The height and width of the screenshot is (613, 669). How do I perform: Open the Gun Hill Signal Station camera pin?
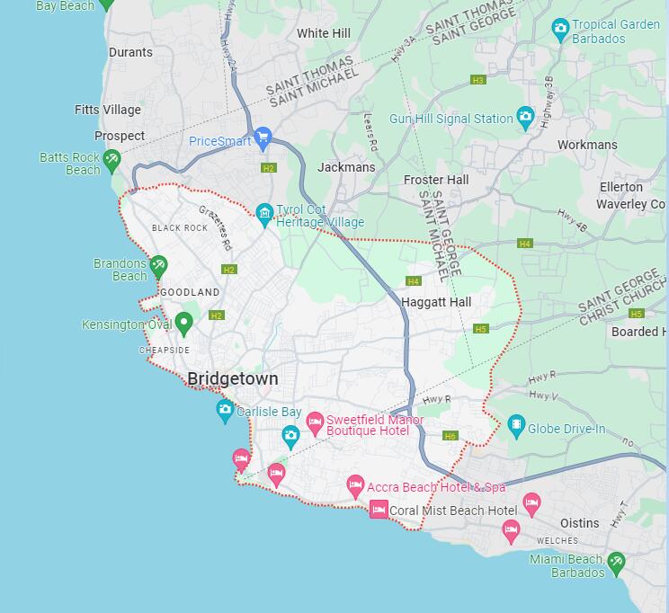(525, 118)
